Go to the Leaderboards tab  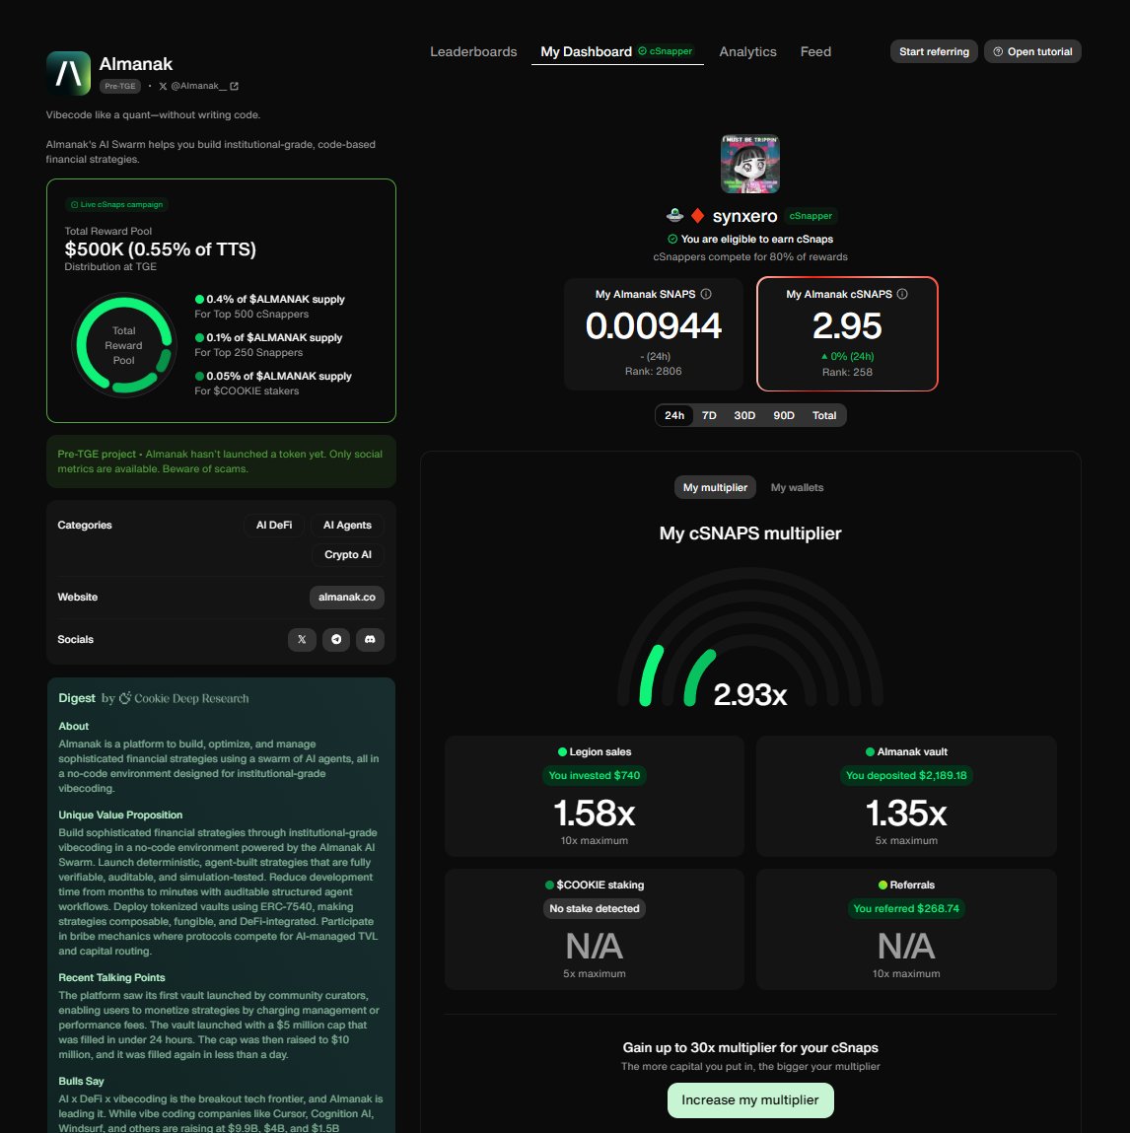pos(473,52)
